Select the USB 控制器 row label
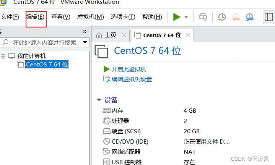 pos(127,162)
